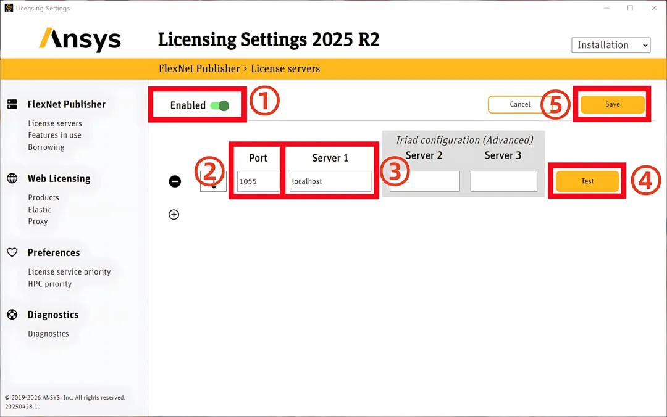Toggle the Enabled switch
This screenshot has height=417, width=667.
[x=220, y=105]
